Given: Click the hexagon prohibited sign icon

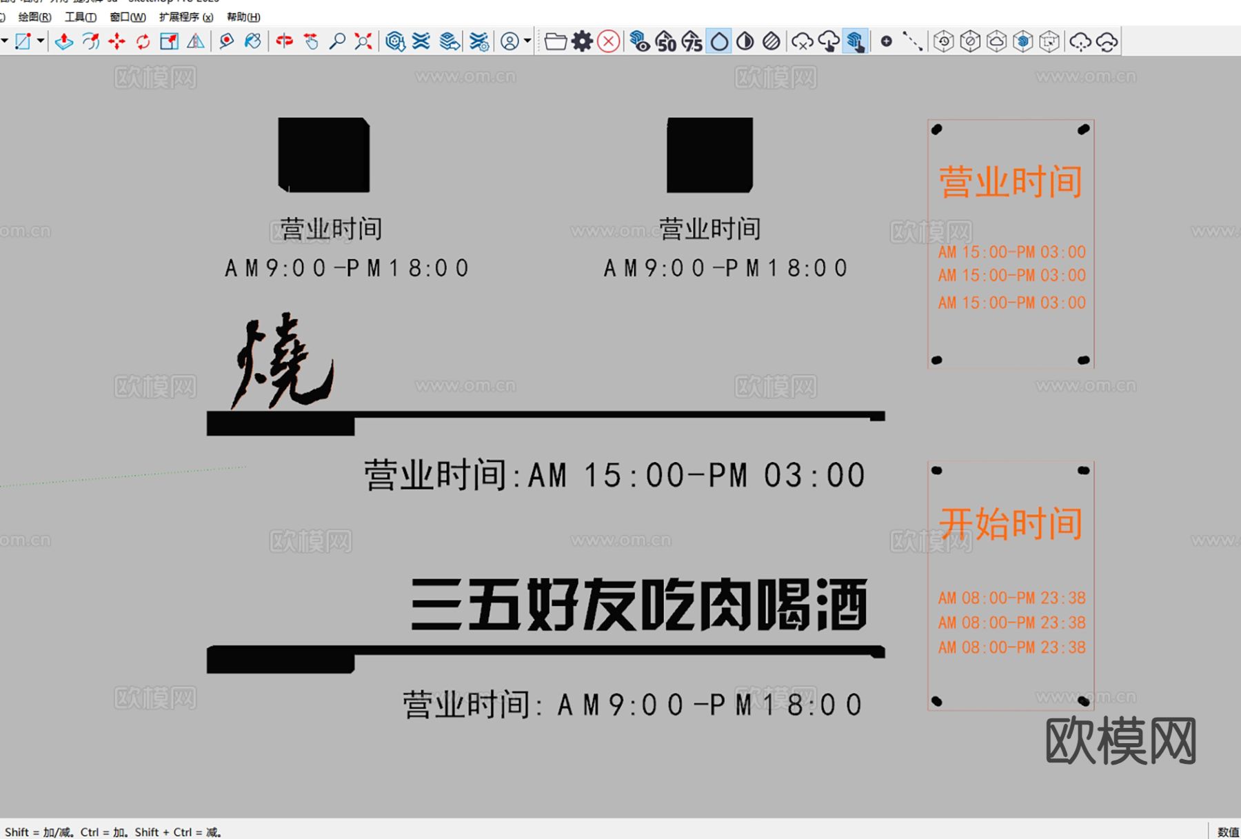Looking at the screenshot, I should pos(970,41).
